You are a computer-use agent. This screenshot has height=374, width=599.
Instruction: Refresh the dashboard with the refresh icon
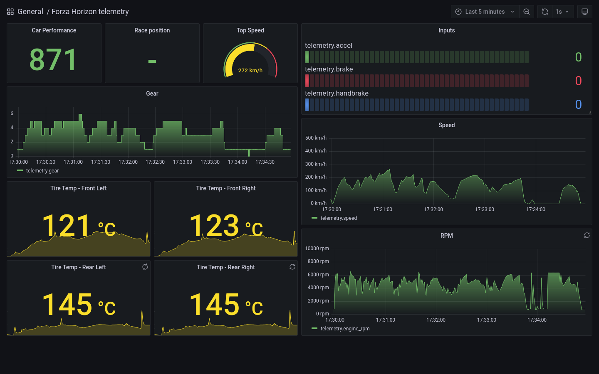pos(545,12)
